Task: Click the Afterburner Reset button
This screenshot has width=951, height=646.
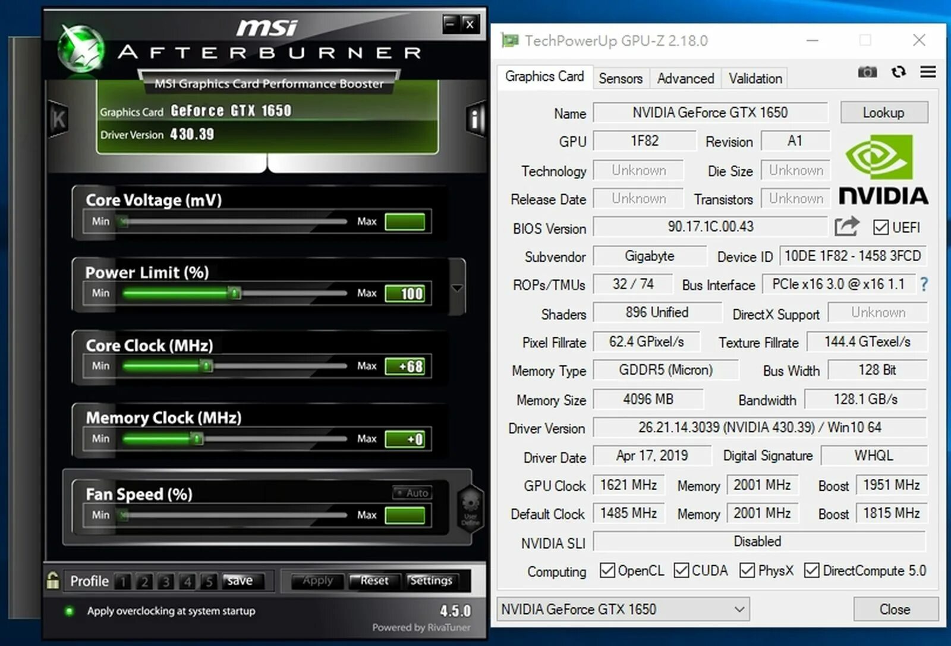Action: (x=374, y=581)
